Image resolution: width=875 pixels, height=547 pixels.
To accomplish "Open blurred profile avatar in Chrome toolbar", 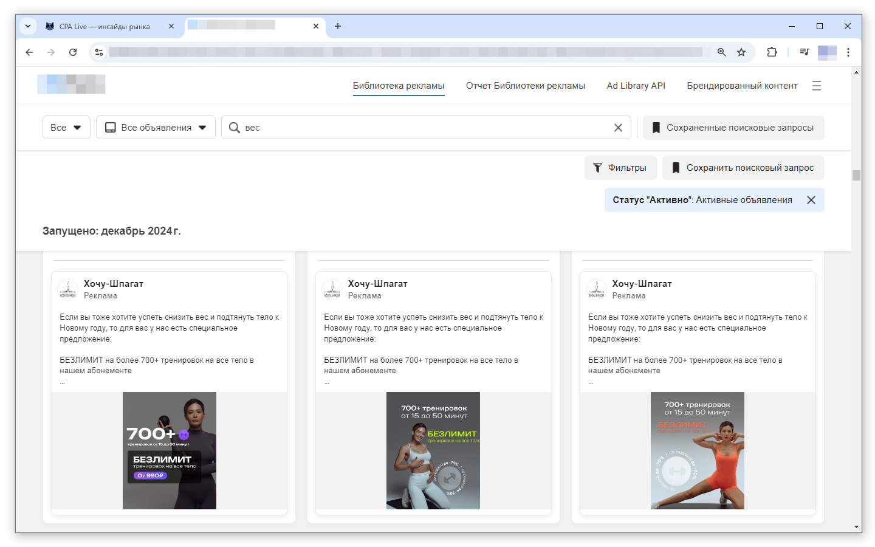I will 827,52.
